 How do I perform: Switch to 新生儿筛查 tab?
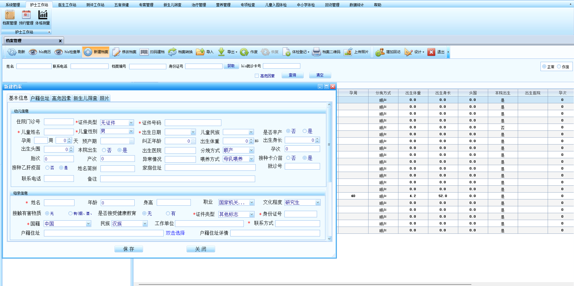[x=85, y=98]
